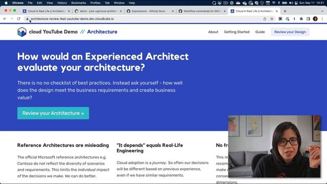Click the share page icon in address bar
The width and height of the screenshot is (327, 184).
(265, 19)
